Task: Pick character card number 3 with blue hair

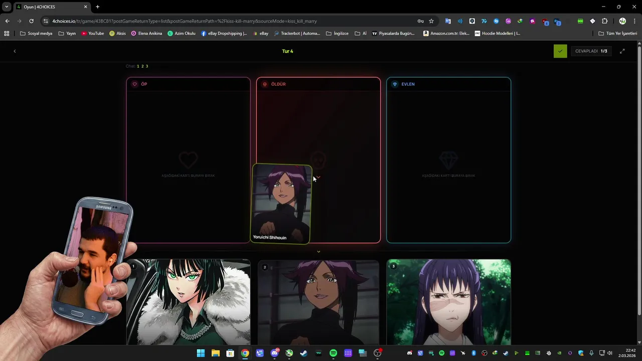Action: tap(448, 302)
